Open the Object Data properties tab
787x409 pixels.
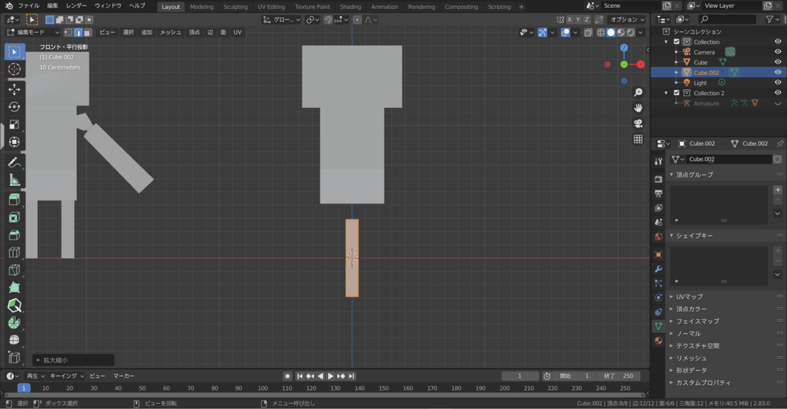coord(658,325)
